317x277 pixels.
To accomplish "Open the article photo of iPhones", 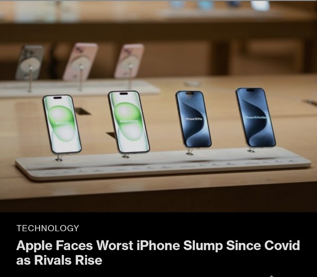I will click(x=158, y=106).
